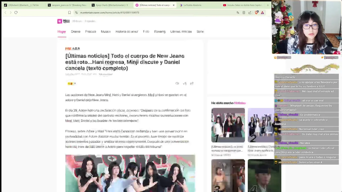Viewport: 342px width, 192px height.
Task: Open the Drama section
Action: click(76, 31)
